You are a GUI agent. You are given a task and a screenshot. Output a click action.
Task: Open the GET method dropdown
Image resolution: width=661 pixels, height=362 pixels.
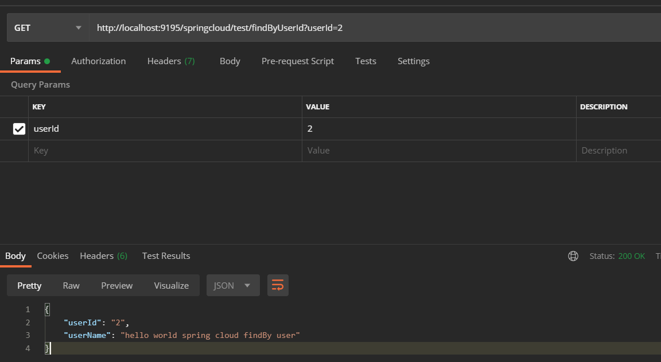coord(48,28)
